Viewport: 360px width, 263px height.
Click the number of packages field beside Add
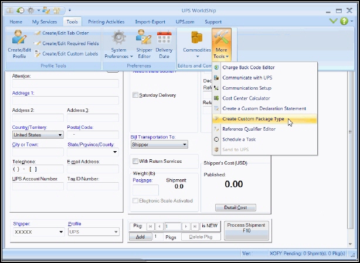[158, 237]
